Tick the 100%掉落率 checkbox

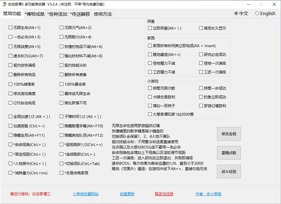coord(11,83)
